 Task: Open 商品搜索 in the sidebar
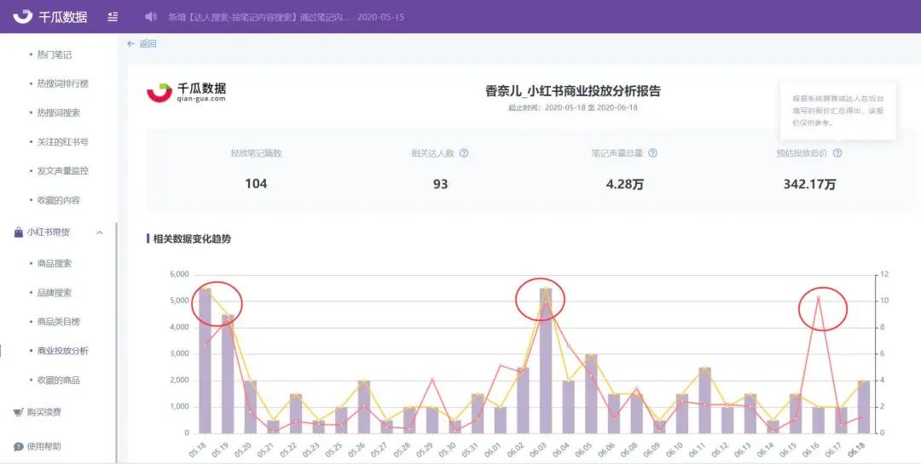tap(54, 263)
